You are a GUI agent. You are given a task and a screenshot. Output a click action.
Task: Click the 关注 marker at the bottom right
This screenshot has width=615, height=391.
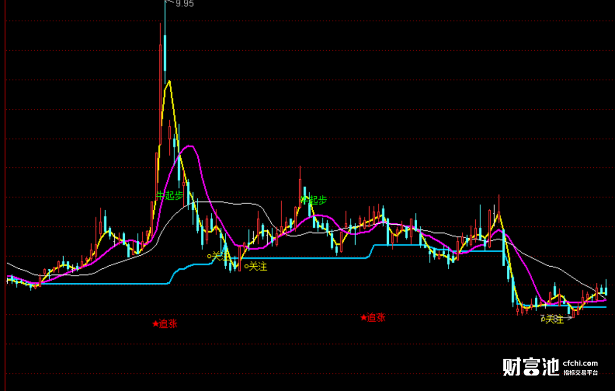[552, 319]
